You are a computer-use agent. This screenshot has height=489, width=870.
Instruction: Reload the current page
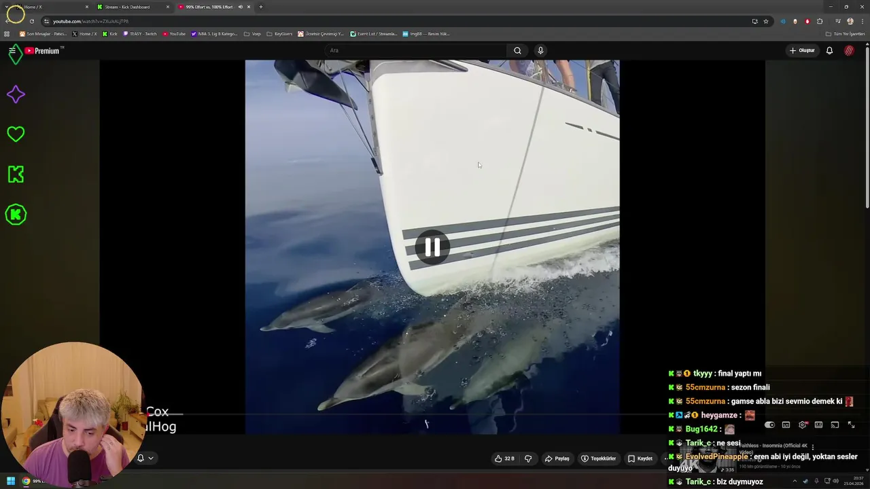click(x=31, y=21)
